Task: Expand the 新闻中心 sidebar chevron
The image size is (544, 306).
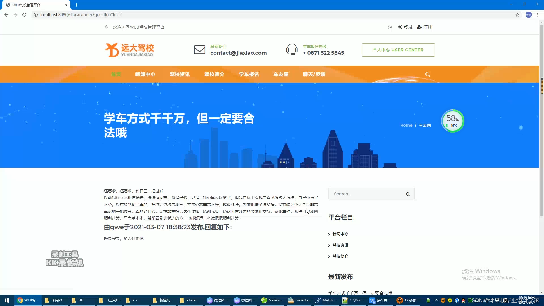Action: 329,234
